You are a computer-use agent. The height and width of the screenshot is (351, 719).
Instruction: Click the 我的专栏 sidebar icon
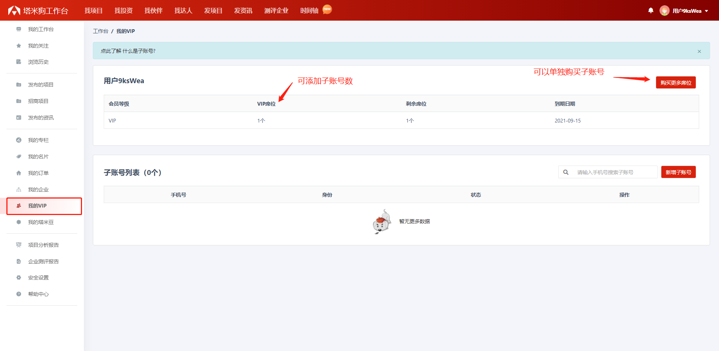click(x=19, y=140)
